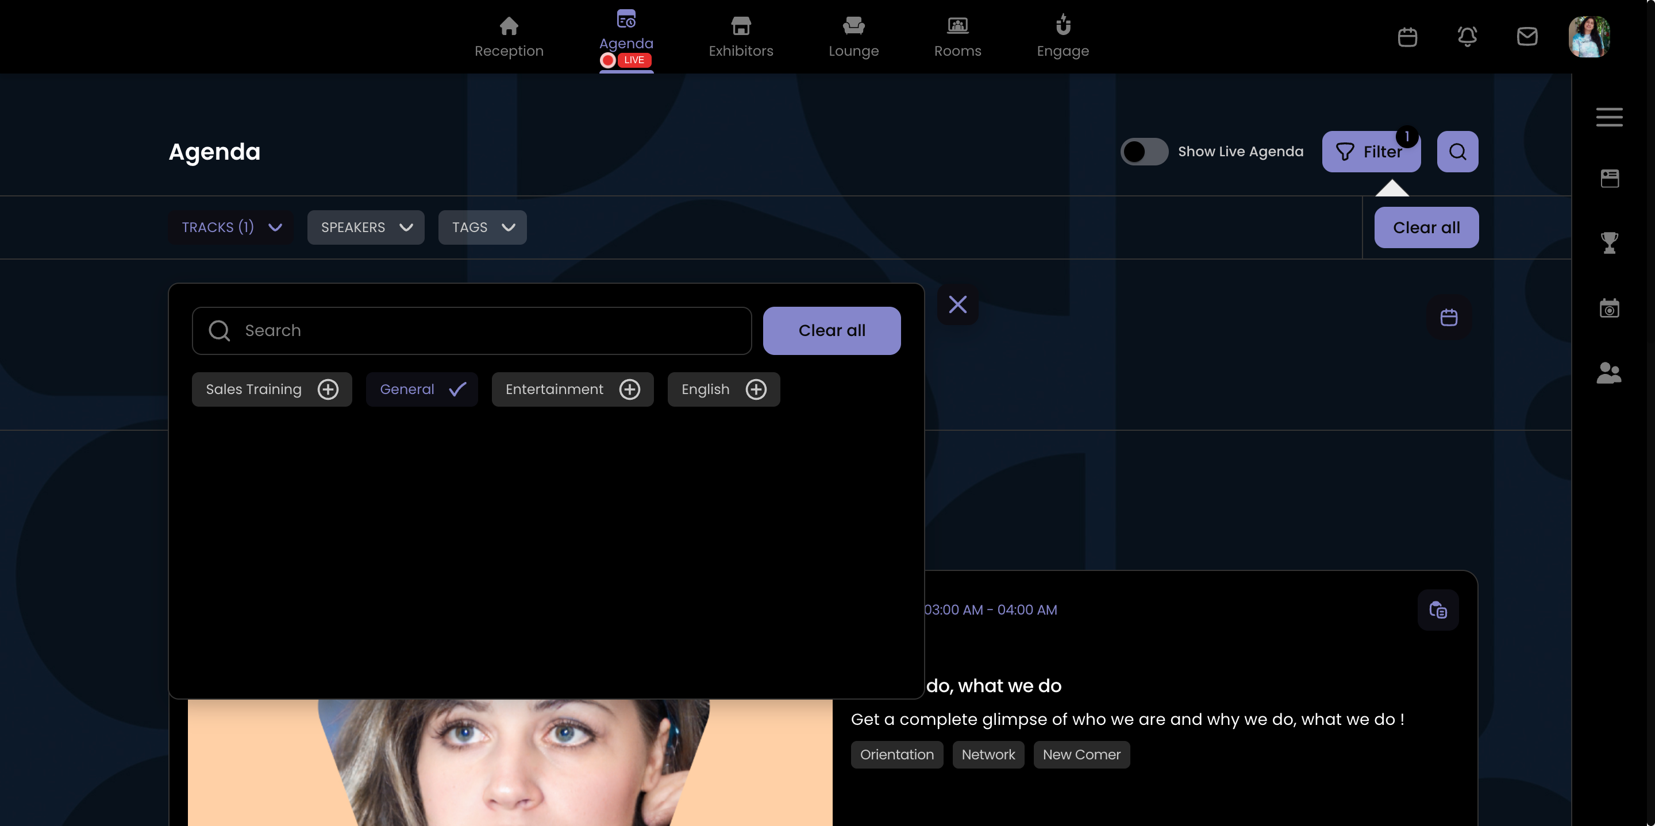This screenshot has height=826, width=1655.
Task: Open the Reception tab
Action: (x=509, y=37)
